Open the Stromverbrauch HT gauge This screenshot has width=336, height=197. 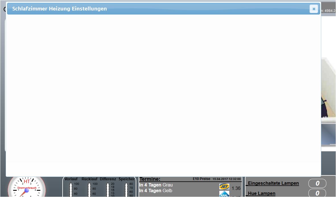tap(27, 188)
